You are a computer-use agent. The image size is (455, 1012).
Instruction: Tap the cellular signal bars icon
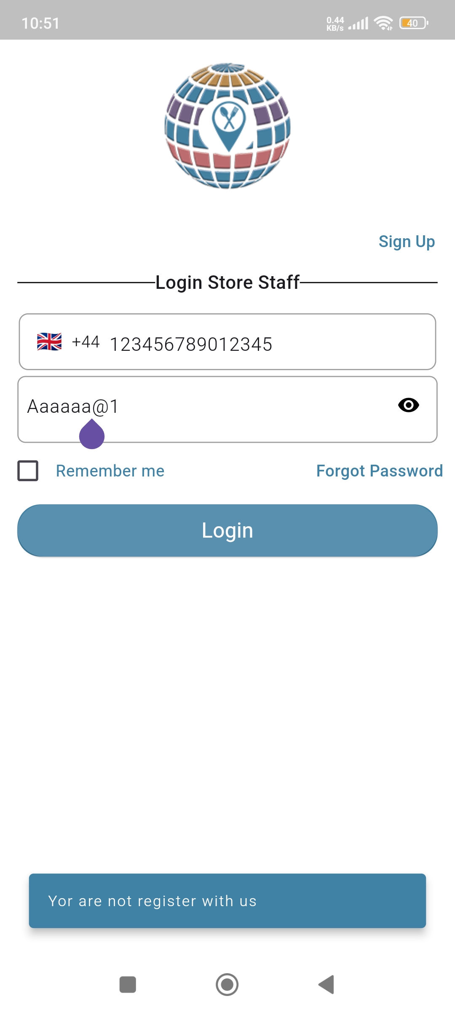point(359,24)
